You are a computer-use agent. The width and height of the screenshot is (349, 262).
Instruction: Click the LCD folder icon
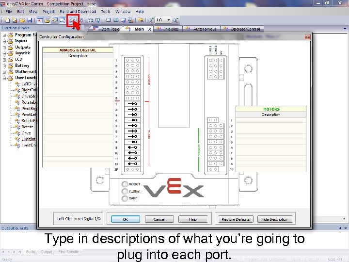click(x=10, y=59)
